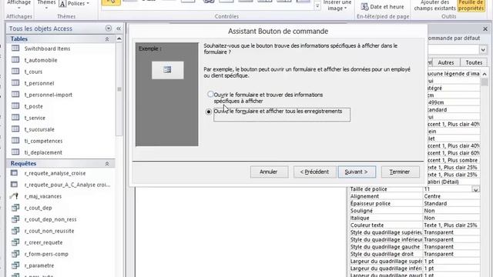Click the Épaisseur police value Standard
This screenshot has width=493, height=277.
point(451,203)
